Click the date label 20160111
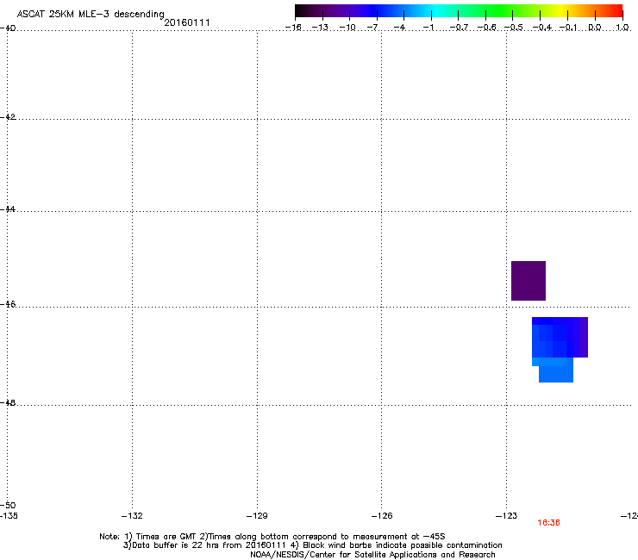The width and height of the screenshot is (638, 560). pos(187,22)
